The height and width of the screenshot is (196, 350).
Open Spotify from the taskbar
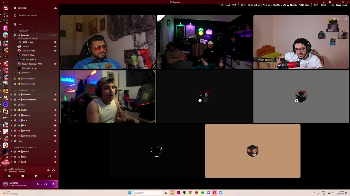(202, 193)
